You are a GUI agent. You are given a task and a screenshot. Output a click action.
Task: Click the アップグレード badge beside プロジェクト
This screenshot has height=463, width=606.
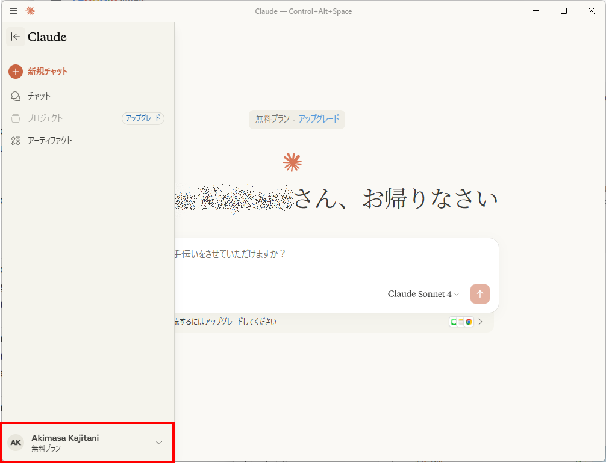click(143, 118)
